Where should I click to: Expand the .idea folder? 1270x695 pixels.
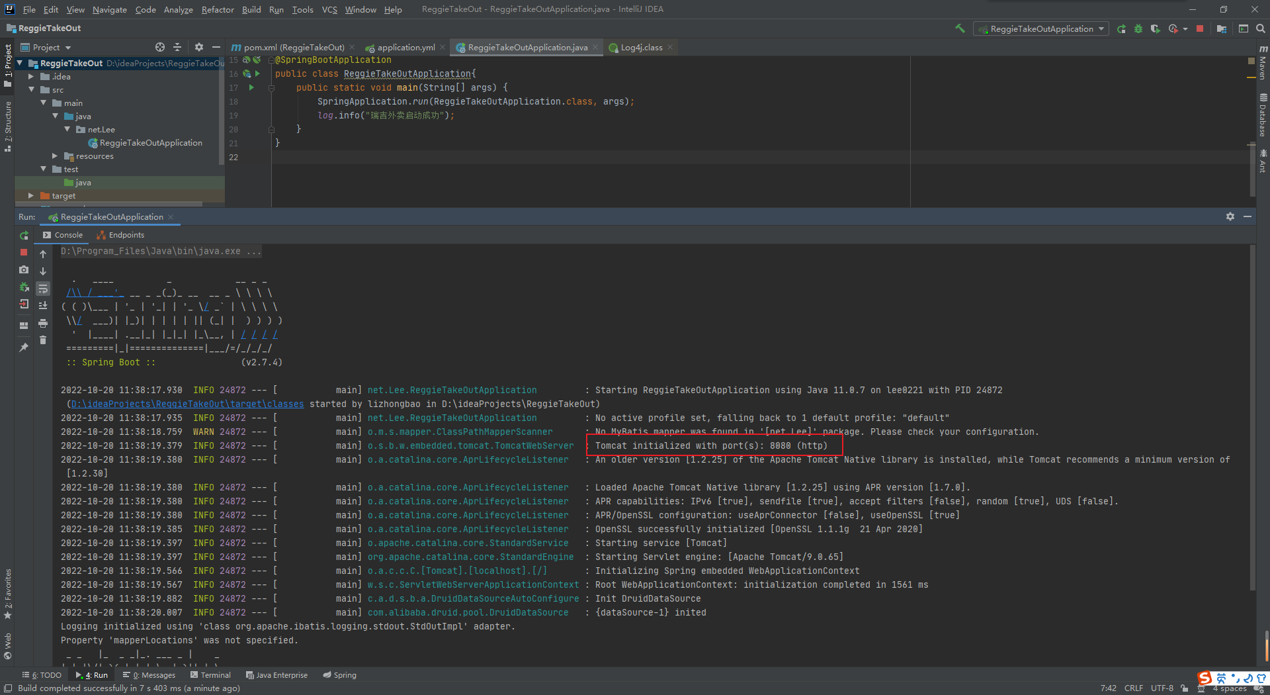click(x=31, y=76)
